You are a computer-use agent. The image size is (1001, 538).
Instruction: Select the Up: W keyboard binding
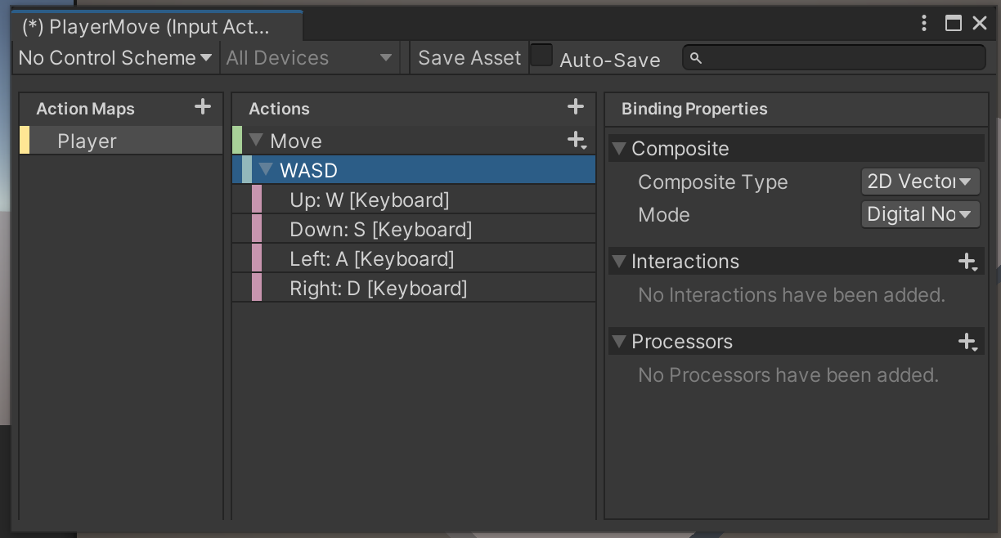coord(369,200)
